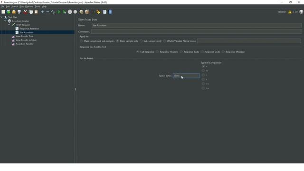Select Size Assertion in the tree

pyautogui.click(x=27, y=32)
